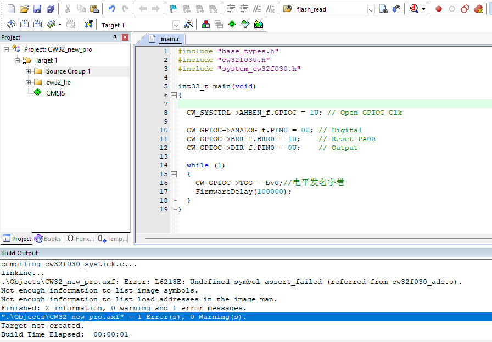This screenshot has width=492, height=342.
Task: Uncomment the selection
Action: [270, 9]
